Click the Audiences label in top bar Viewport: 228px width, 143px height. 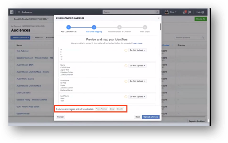click(x=27, y=12)
